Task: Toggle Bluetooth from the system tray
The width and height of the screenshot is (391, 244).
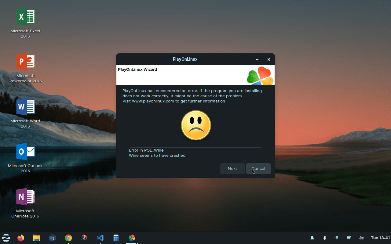Action: pos(324,238)
